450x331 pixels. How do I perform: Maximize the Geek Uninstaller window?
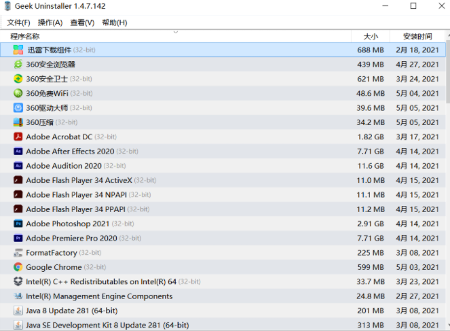click(413, 5)
